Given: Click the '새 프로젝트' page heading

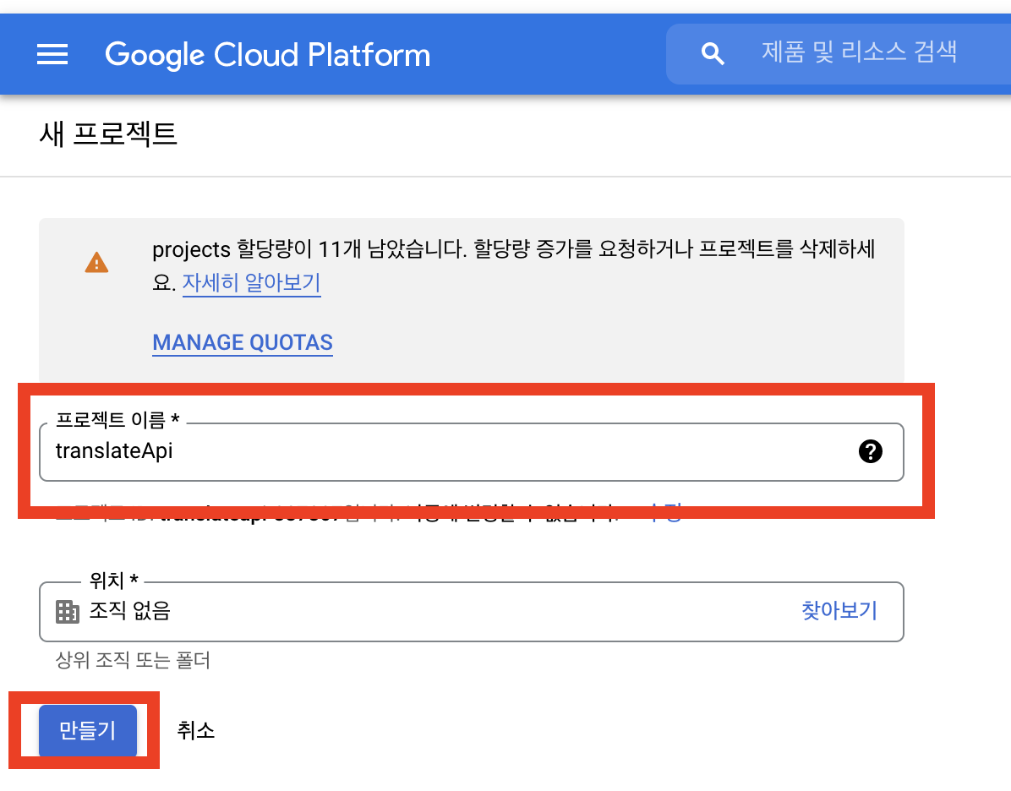Looking at the screenshot, I should tap(107, 134).
